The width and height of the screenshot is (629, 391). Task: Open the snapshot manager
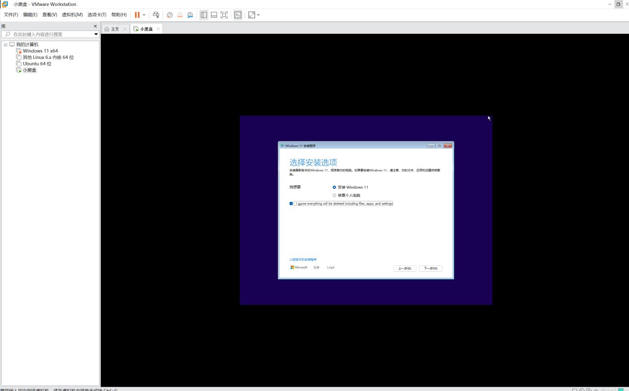click(x=190, y=15)
